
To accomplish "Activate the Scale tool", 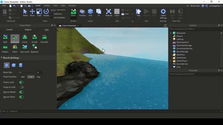I will (x=39, y=12).
